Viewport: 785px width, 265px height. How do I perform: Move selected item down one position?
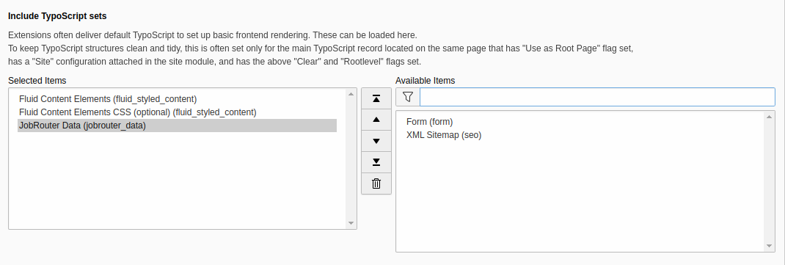pos(376,141)
